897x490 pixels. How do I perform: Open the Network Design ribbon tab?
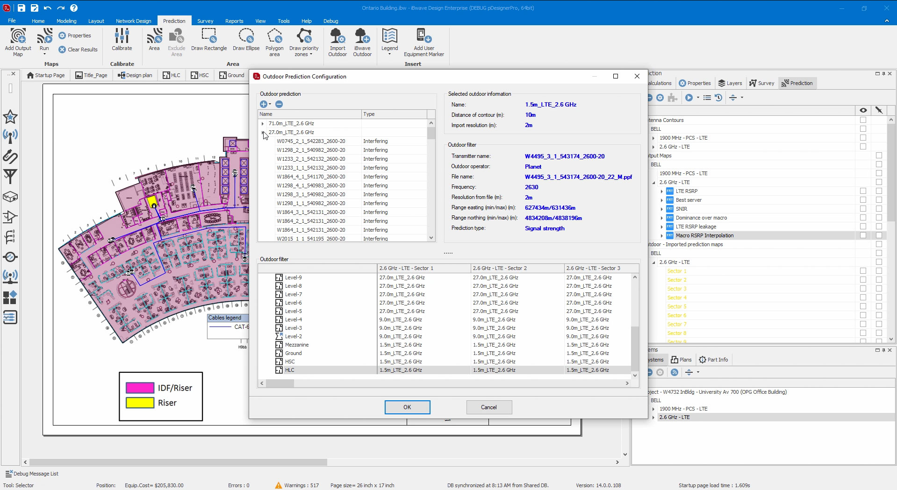(x=134, y=21)
